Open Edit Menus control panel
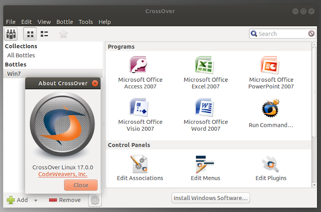The height and width of the screenshot is (212, 321). point(206,168)
